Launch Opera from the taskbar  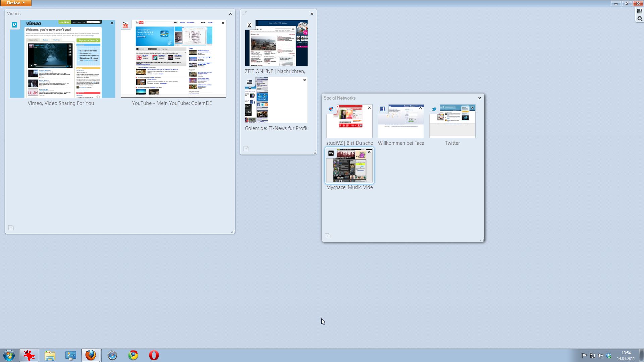tap(154, 355)
